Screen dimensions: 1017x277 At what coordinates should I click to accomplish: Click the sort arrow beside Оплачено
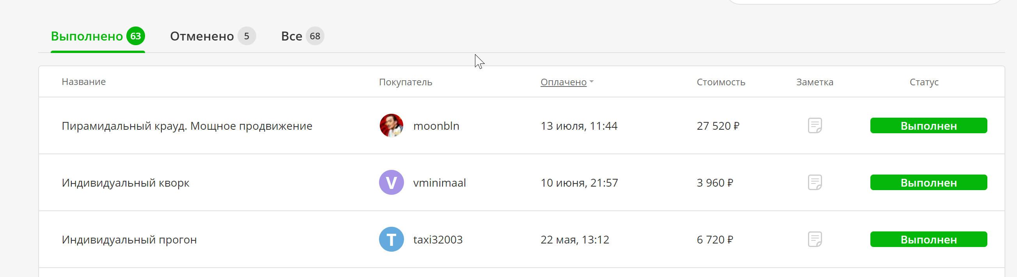pyautogui.click(x=592, y=82)
